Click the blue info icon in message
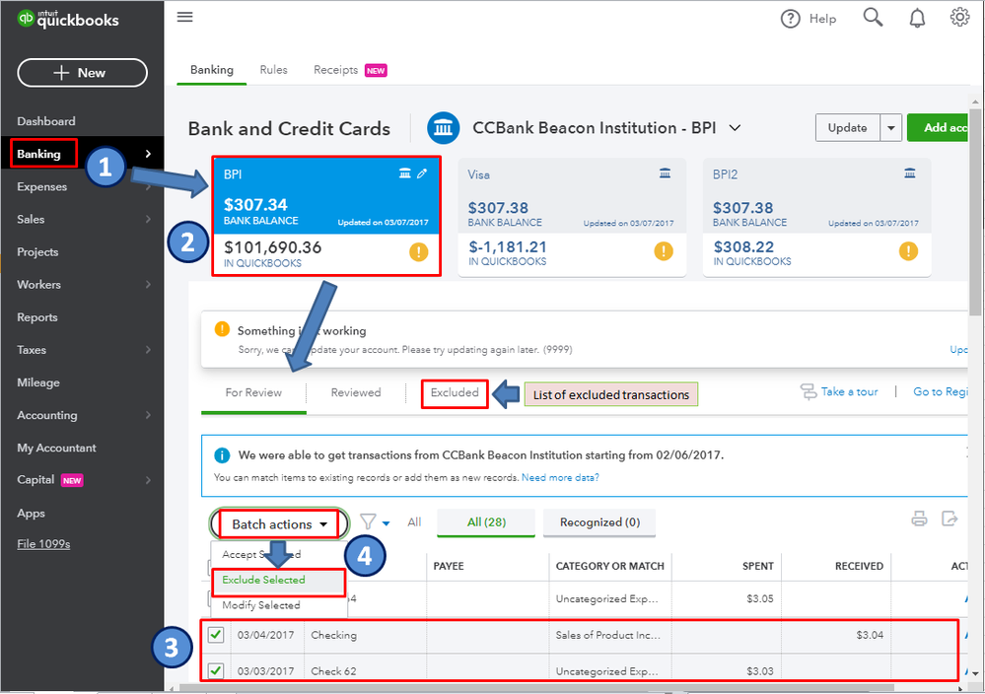985x694 pixels. (x=222, y=454)
